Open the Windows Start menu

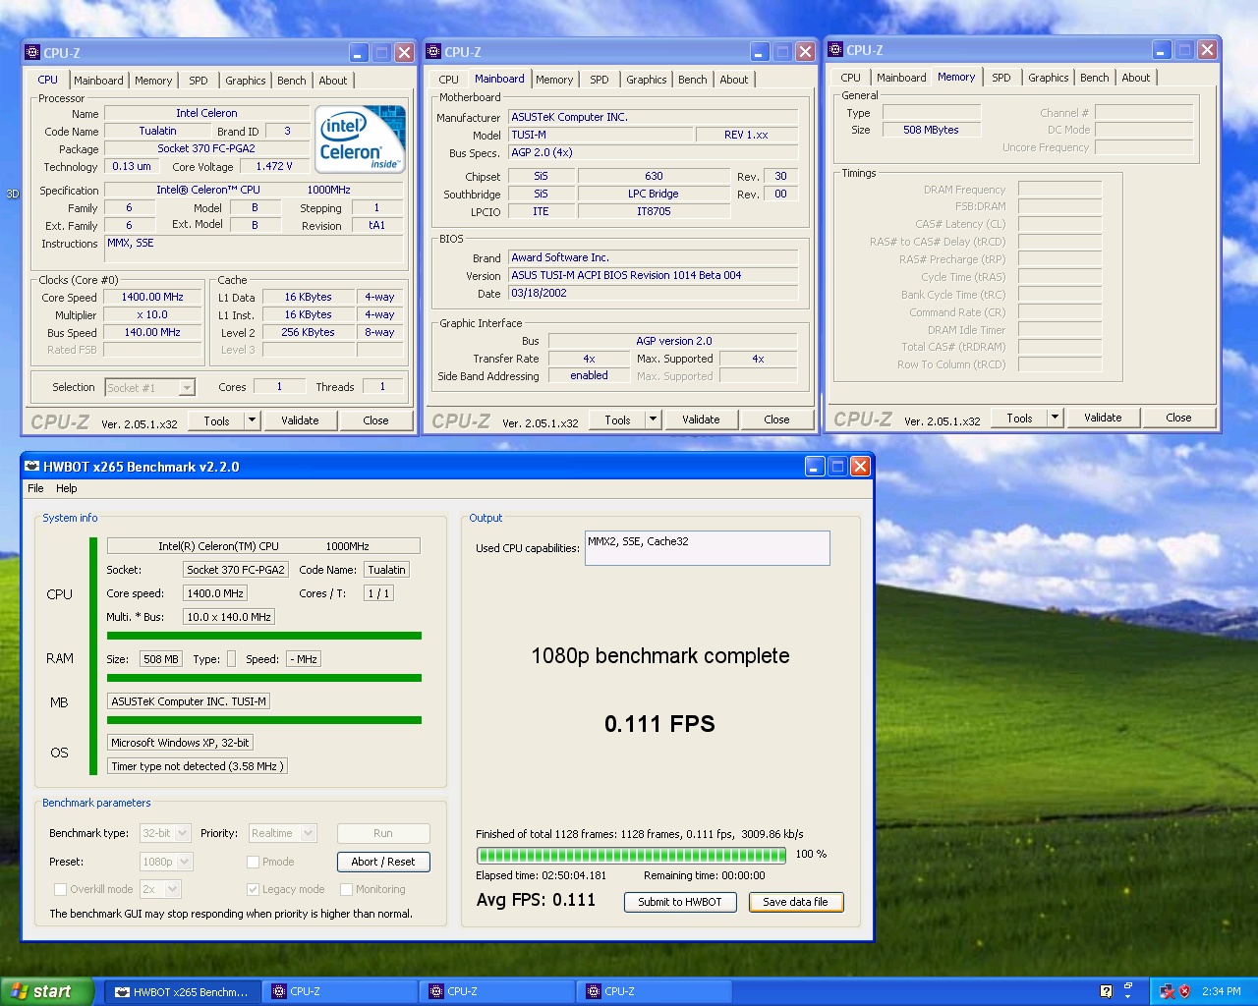(46, 991)
